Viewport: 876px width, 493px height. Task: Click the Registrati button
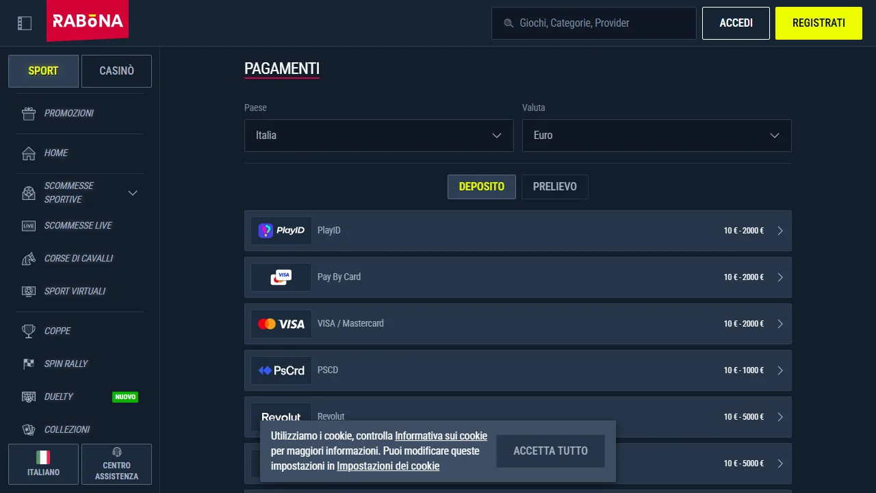coord(819,23)
